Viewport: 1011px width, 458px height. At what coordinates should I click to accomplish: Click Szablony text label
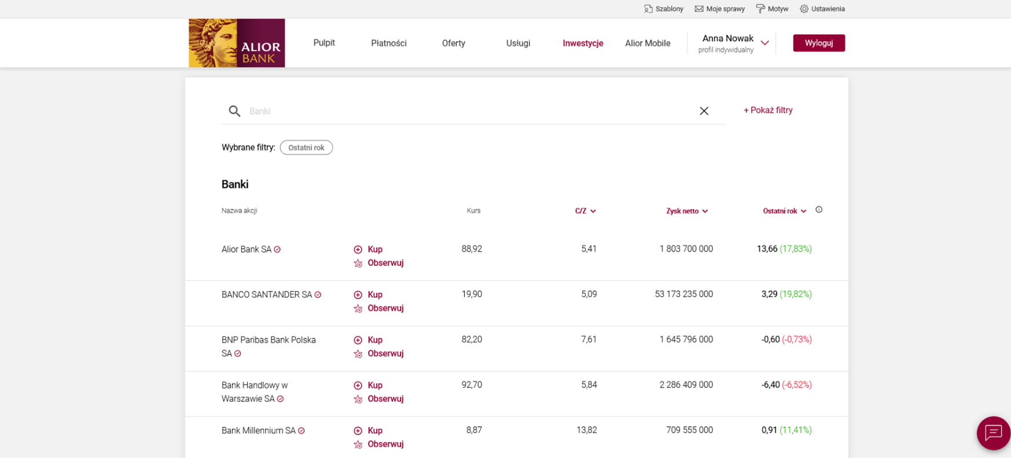click(x=670, y=9)
